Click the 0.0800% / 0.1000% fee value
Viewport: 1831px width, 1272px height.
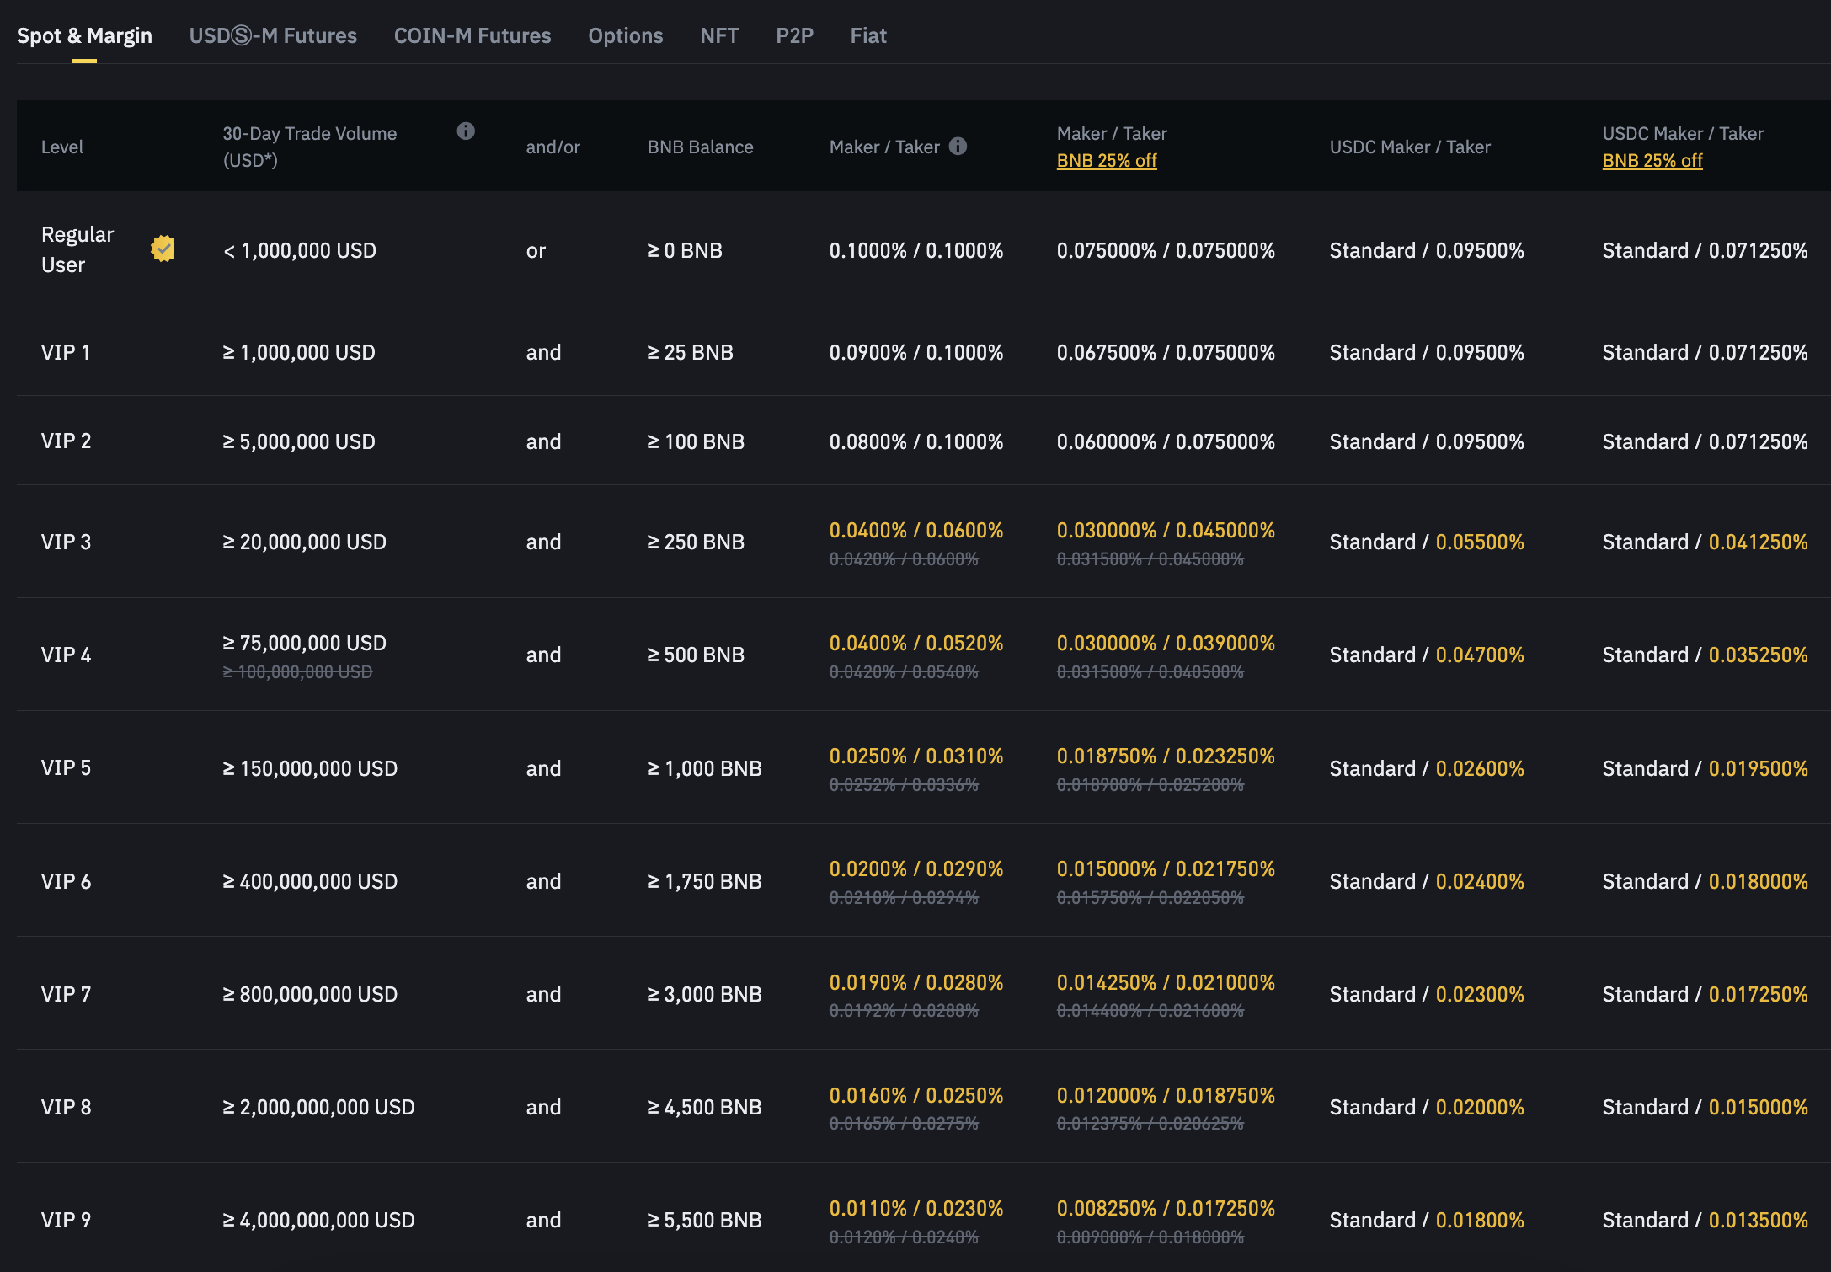(x=916, y=441)
